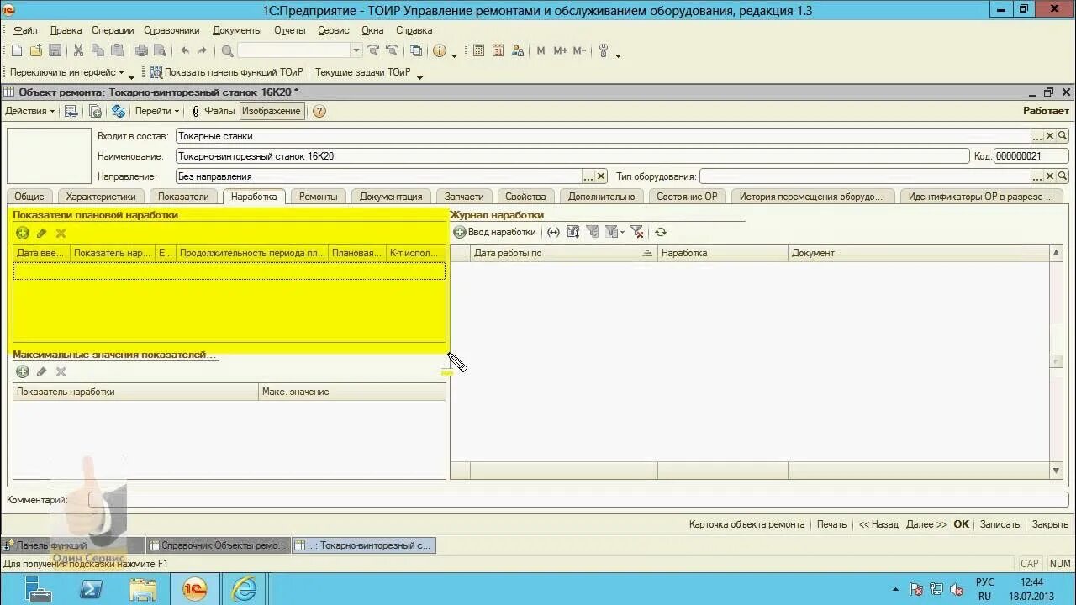The image size is (1076, 605).
Task: Clear the Тип оборудования field with X
Action: point(1050,176)
